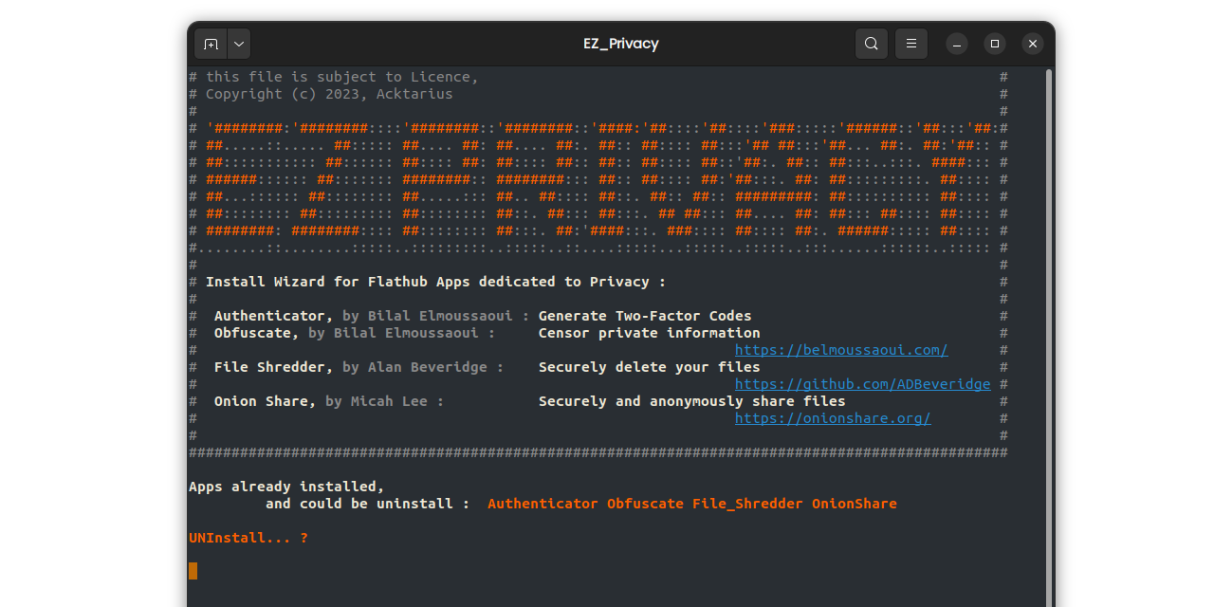
Task: Open the belmoussaoui.com link
Action: (841, 350)
